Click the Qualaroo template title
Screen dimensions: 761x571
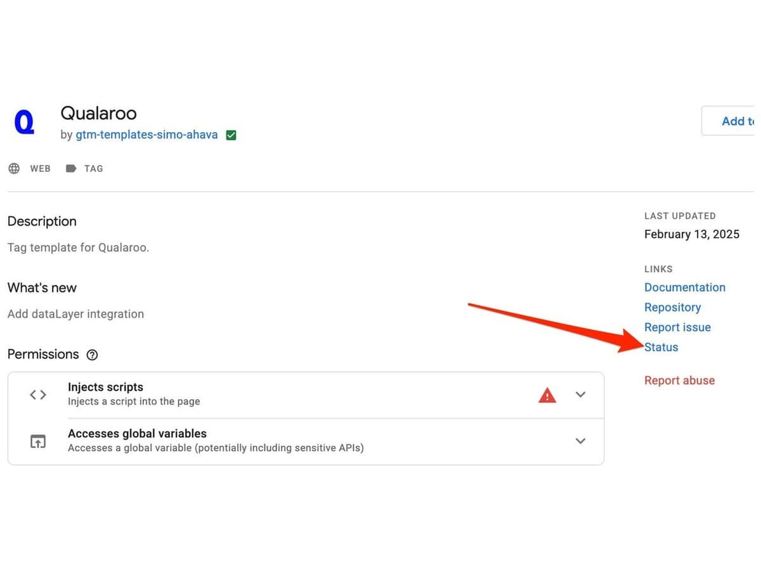[98, 113]
